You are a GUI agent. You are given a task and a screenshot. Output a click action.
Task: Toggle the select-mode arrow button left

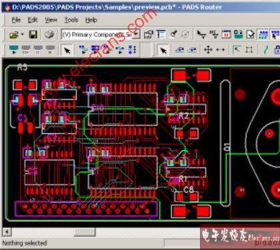coord(67,50)
